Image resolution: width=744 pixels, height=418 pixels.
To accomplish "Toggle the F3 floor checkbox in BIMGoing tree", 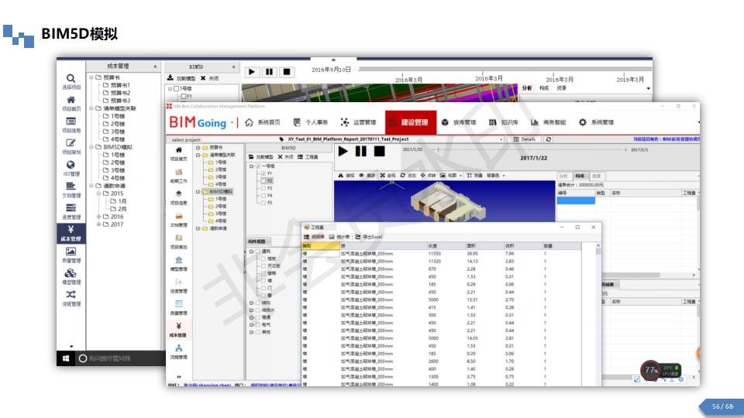I will [x=263, y=188].
